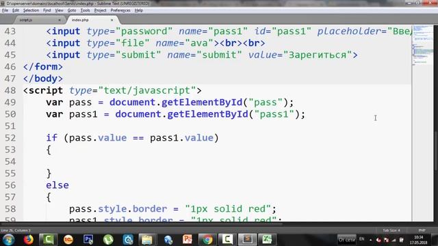
Task: Click the 'Зарегиться' value on line 45
Action: click(318, 55)
